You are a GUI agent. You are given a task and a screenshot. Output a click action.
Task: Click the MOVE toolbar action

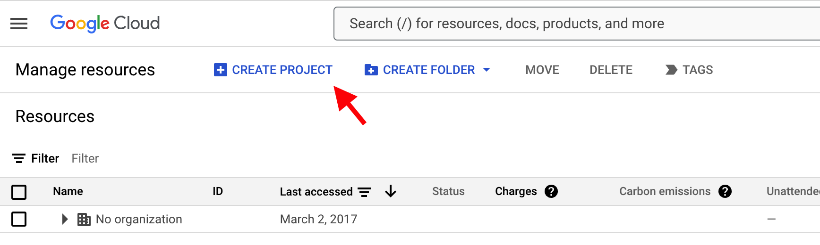(x=542, y=70)
